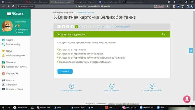This screenshot has width=195, height=110.
Task: Click the ТОПы star icon
Action: coord(3,51)
